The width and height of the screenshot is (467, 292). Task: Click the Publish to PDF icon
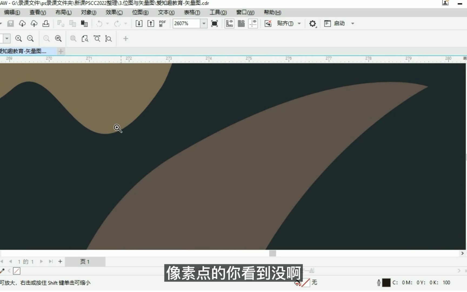coord(162,24)
